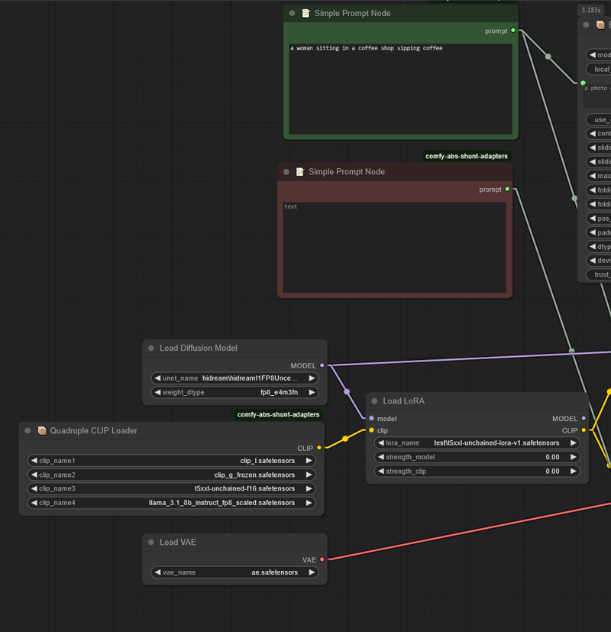Image resolution: width=611 pixels, height=632 pixels.
Task: Open the clip_name2 dropdown with clip_g_frozen.safetensors
Action: (x=171, y=475)
